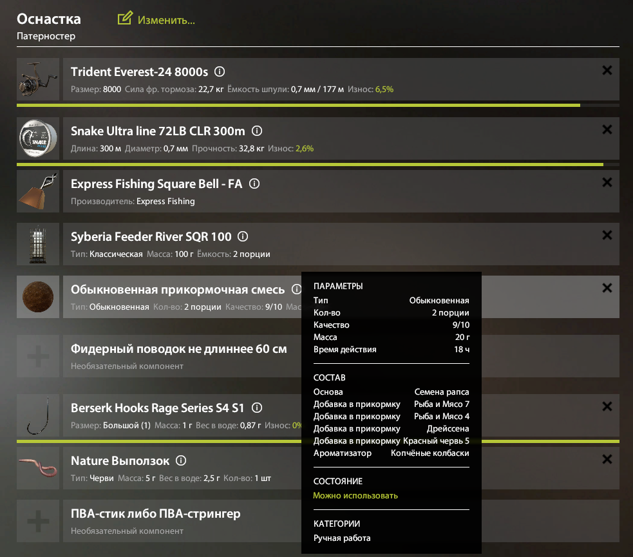This screenshot has height=557, width=633.
Task: Select the Syberia feeder cage thumbnail
Action: (38, 244)
